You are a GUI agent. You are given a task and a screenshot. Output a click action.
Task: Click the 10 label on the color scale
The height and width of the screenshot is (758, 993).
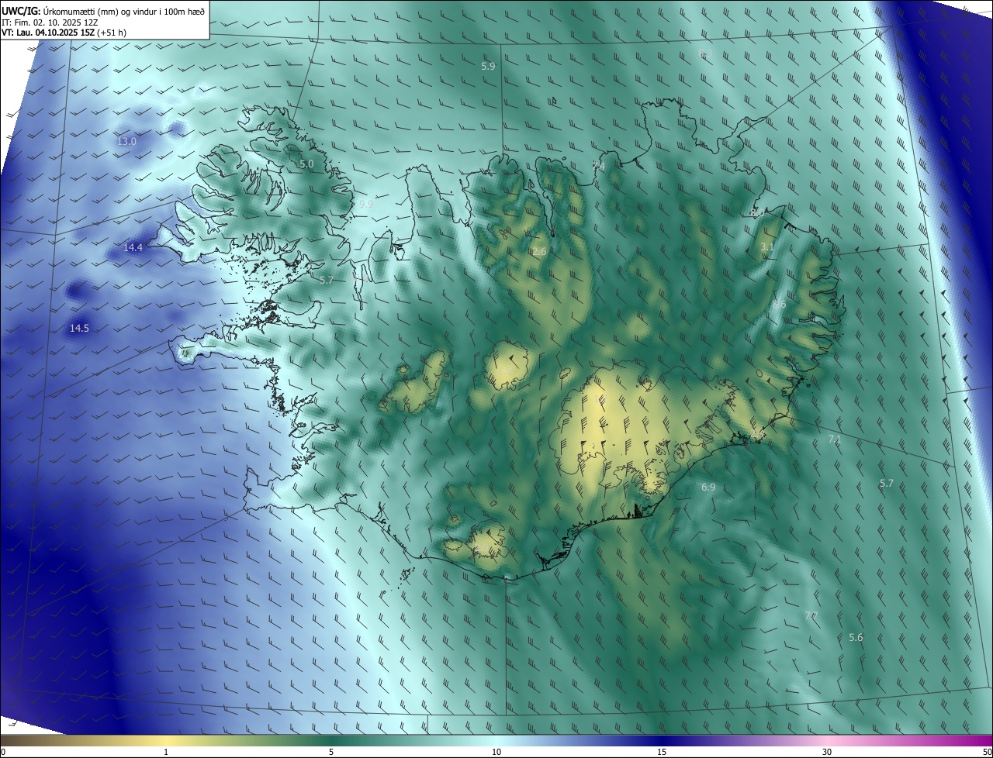[x=496, y=753]
